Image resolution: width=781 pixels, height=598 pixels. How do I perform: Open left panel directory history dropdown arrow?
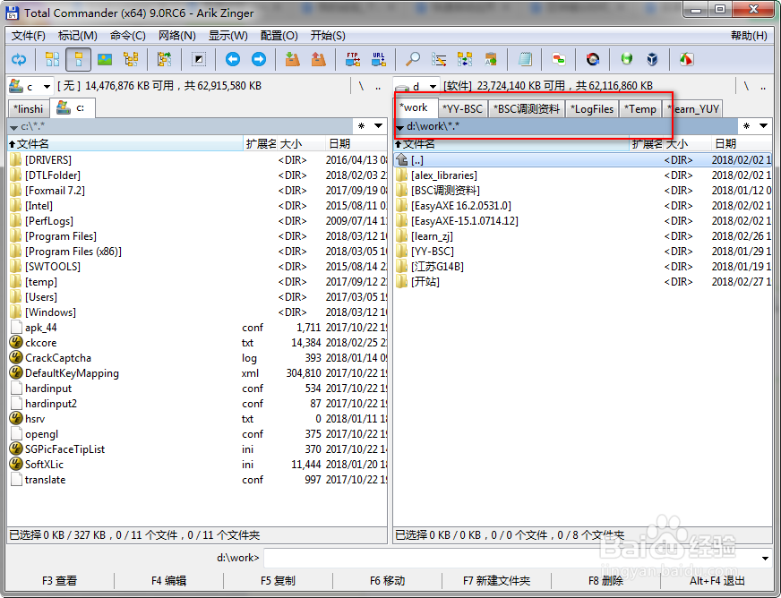click(379, 126)
